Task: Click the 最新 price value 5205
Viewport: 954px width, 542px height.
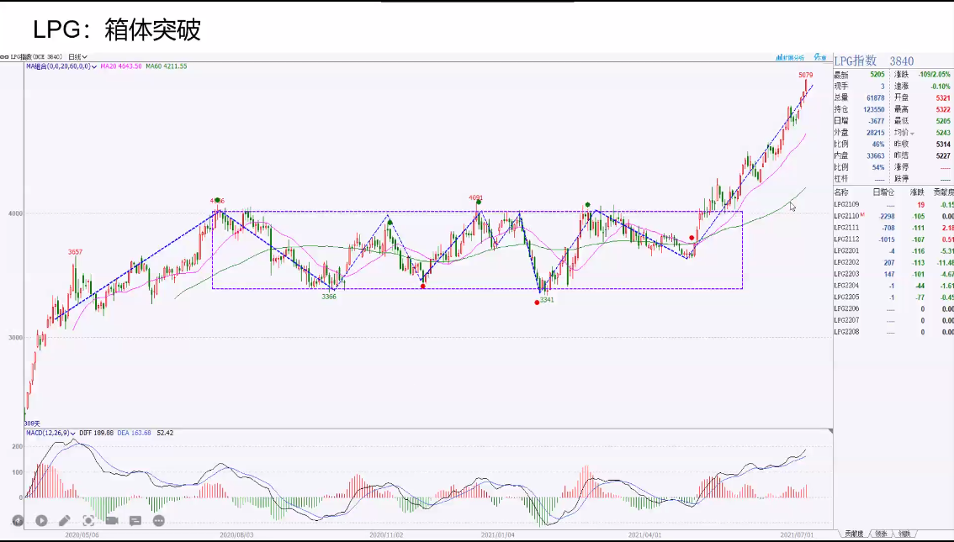Action: pyautogui.click(x=877, y=75)
